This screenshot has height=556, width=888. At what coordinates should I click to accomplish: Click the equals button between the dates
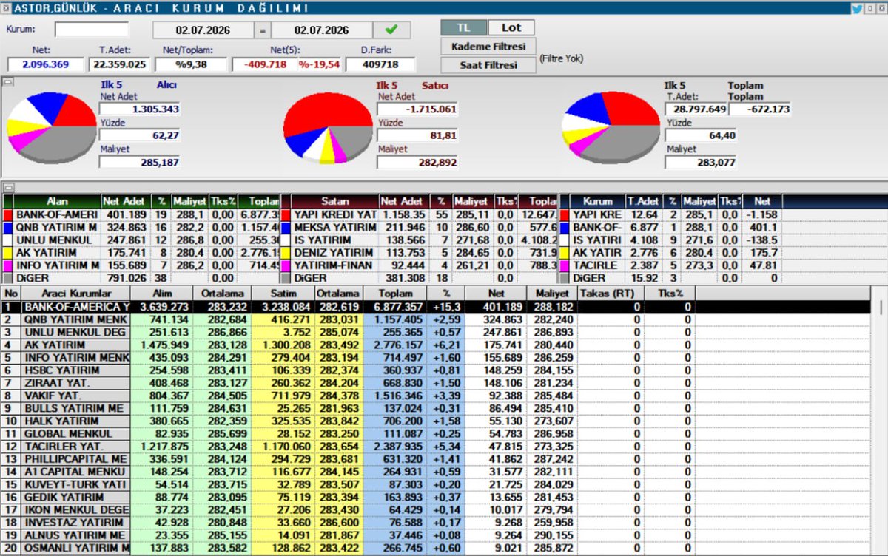coord(262,30)
